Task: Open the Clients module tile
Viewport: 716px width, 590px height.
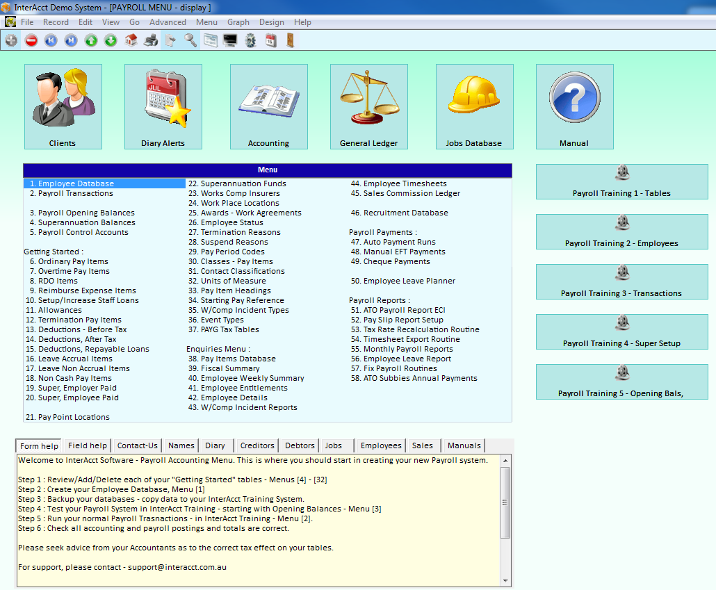Action: [x=63, y=106]
